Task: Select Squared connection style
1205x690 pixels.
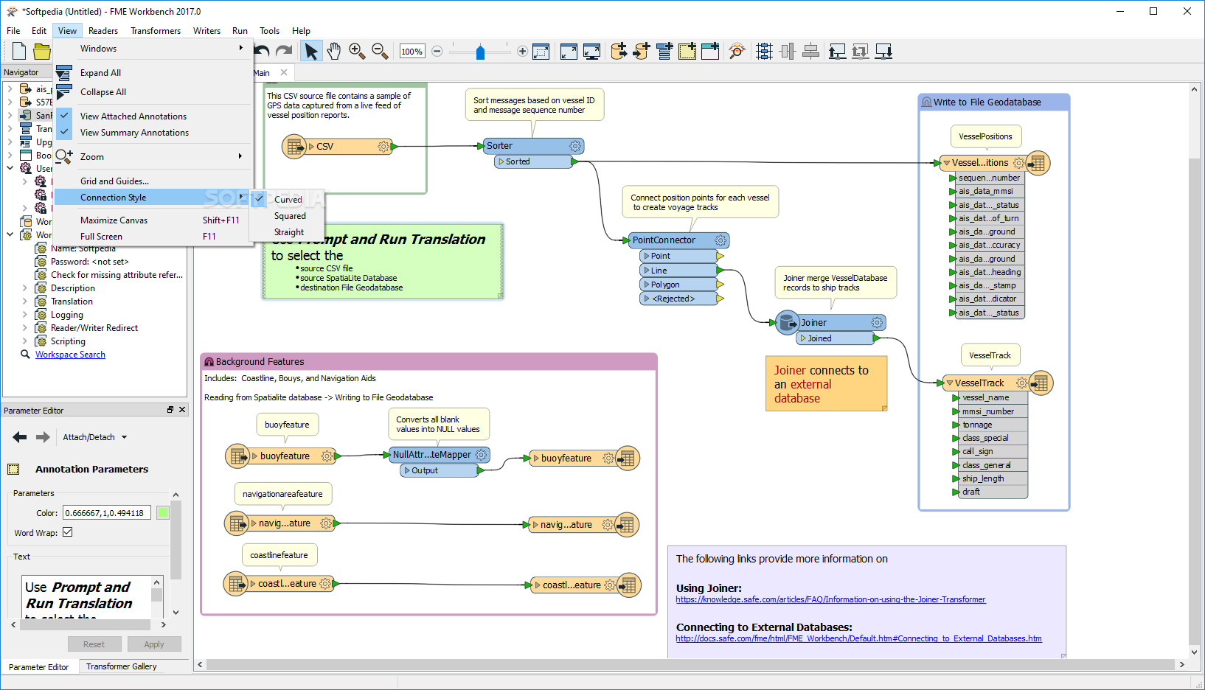Action: tap(289, 215)
